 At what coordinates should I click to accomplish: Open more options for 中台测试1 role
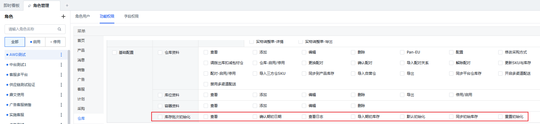point(61,65)
